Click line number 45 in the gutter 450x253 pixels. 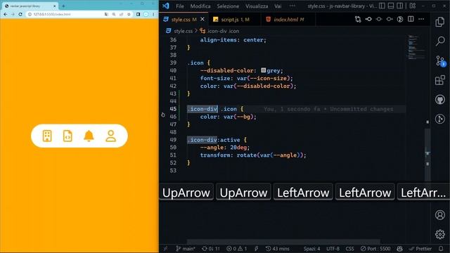coord(173,109)
